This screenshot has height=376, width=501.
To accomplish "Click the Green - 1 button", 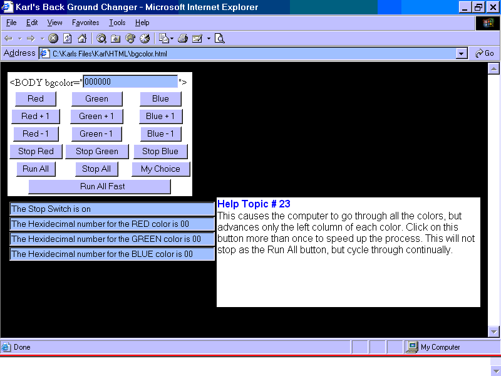I will click(x=96, y=134).
